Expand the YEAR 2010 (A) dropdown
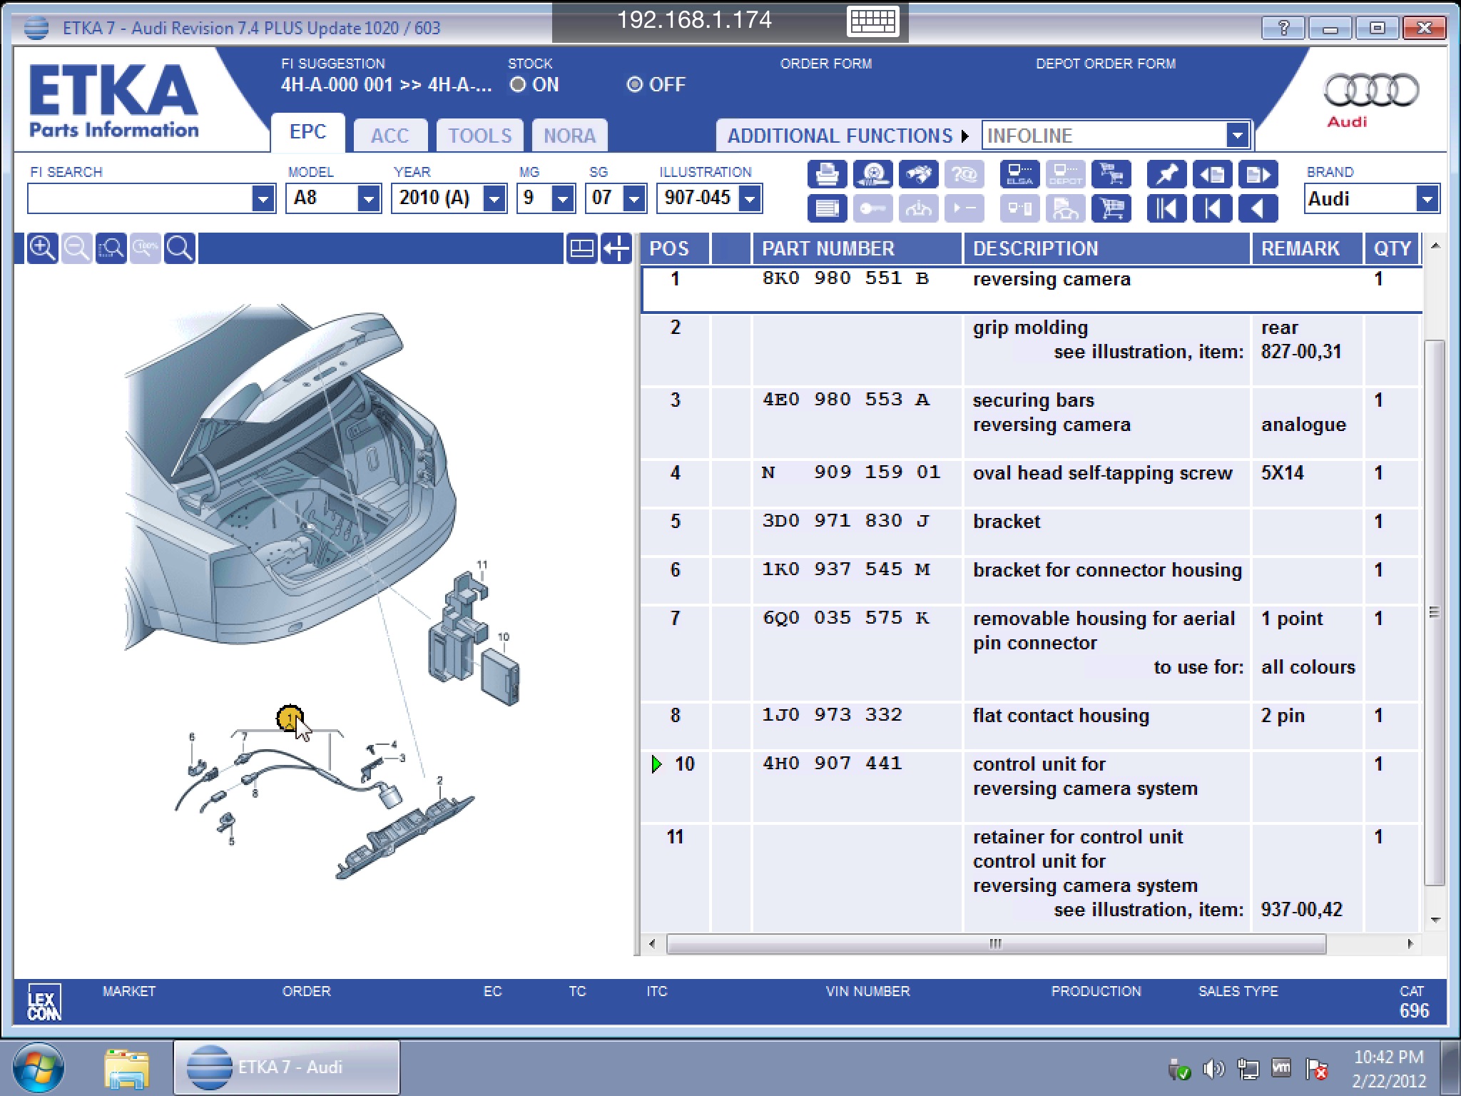The width and height of the screenshot is (1461, 1096). click(494, 198)
